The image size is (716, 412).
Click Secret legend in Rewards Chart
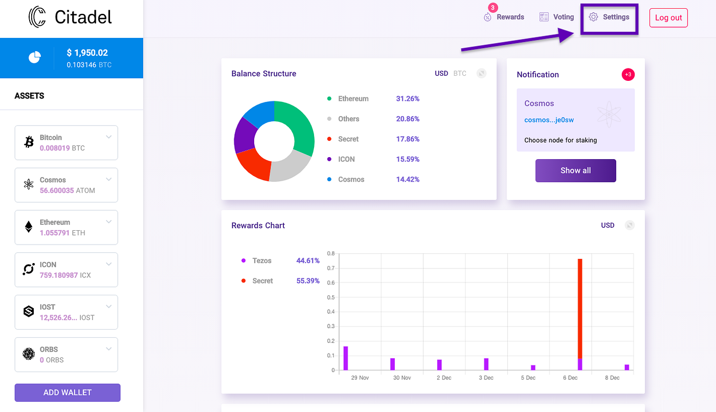click(280, 281)
